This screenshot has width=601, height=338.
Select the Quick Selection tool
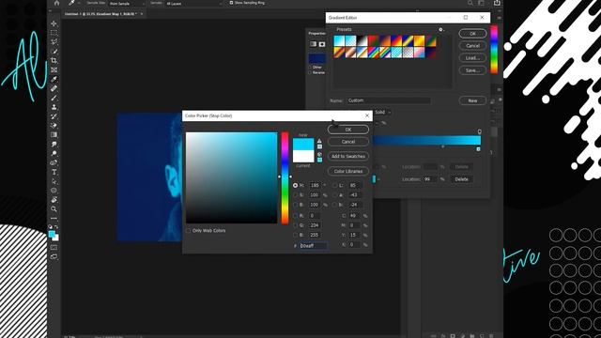pos(54,52)
